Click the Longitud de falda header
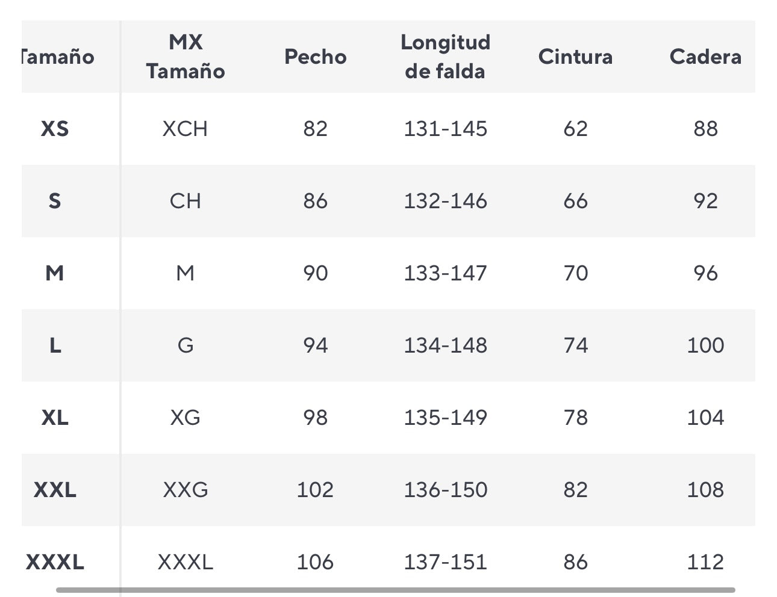Screen dimensions: 777x597 (x=445, y=57)
